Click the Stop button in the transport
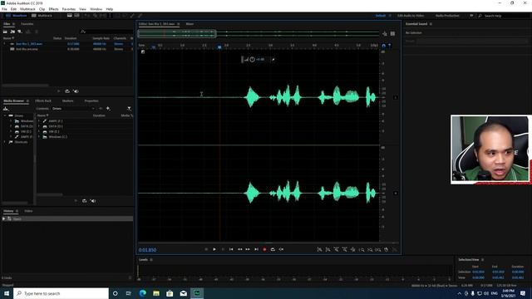 206,249
